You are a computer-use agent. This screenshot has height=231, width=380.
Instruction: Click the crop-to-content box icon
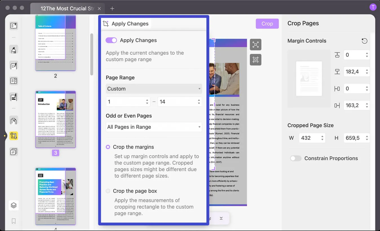click(x=255, y=60)
